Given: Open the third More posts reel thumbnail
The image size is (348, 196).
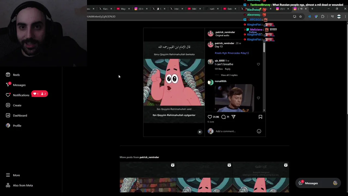Looking at the screenshot, I should point(261,177).
